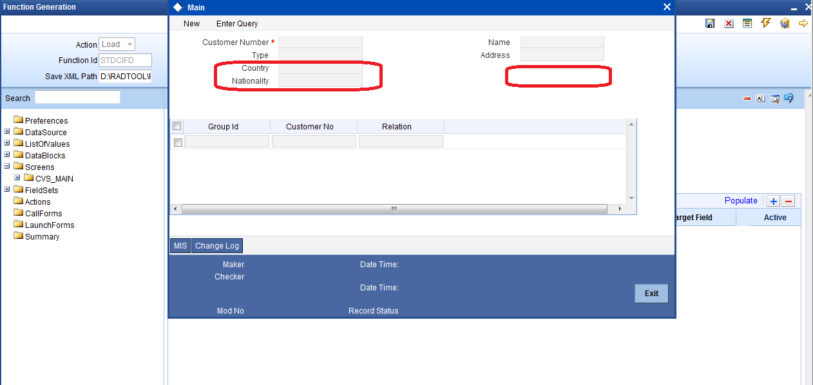813x385 pixels.
Task: Click the Country input field
Action: pyautogui.click(x=320, y=68)
